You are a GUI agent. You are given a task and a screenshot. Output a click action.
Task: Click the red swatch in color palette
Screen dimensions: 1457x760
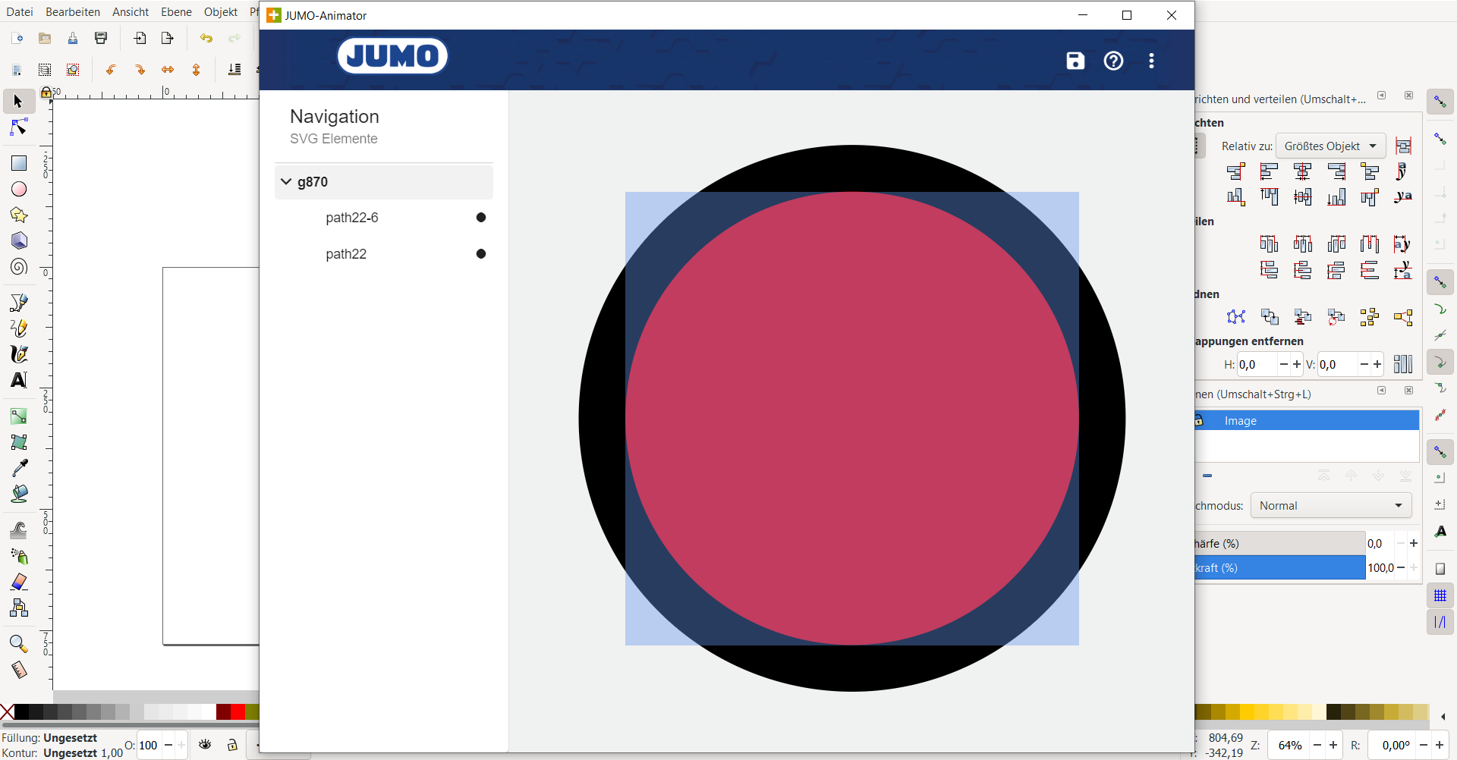[x=238, y=711]
